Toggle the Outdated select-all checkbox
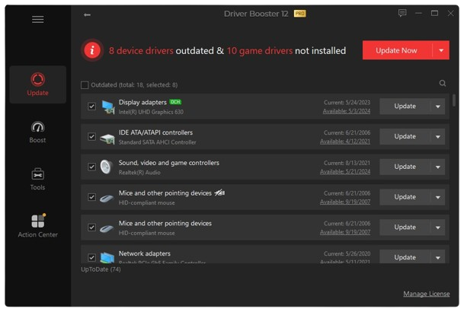This screenshot has height=312, width=464. coord(85,85)
